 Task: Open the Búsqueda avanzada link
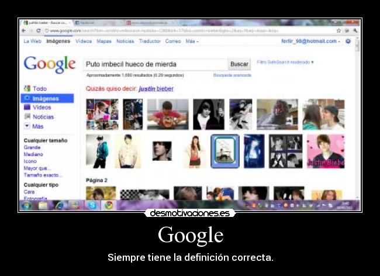[x=232, y=75]
